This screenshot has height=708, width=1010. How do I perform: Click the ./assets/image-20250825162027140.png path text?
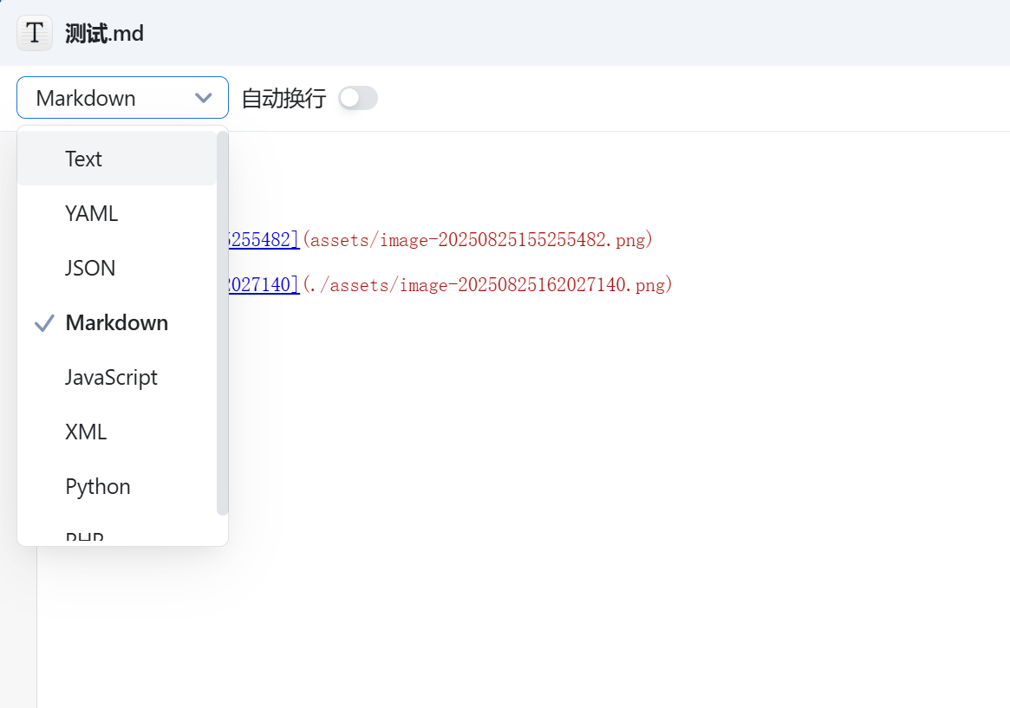(x=490, y=284)
